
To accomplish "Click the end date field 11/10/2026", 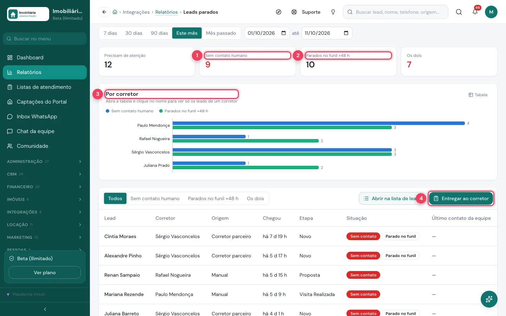I will click(327, 33).
